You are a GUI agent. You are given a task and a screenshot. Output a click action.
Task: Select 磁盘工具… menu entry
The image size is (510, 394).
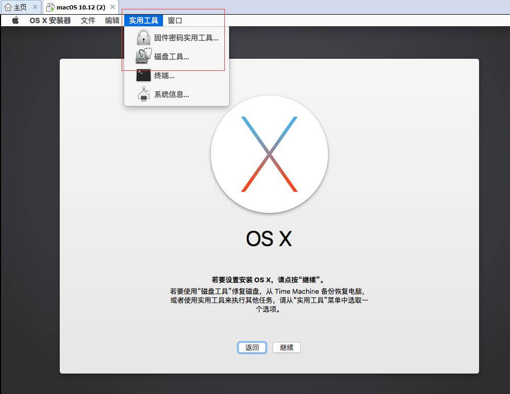177,56
